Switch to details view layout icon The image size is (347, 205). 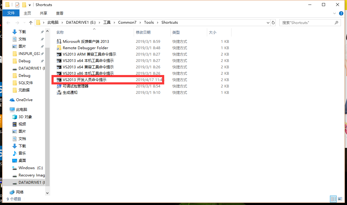pyautogui.click(x=334, y=199)
